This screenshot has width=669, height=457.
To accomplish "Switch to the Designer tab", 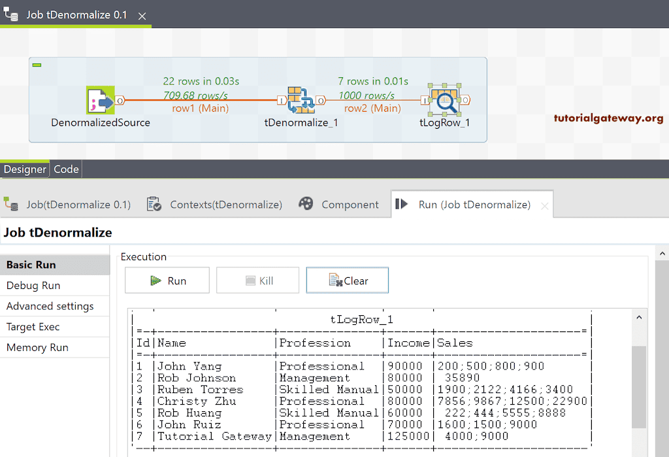I will pos(25,169).
